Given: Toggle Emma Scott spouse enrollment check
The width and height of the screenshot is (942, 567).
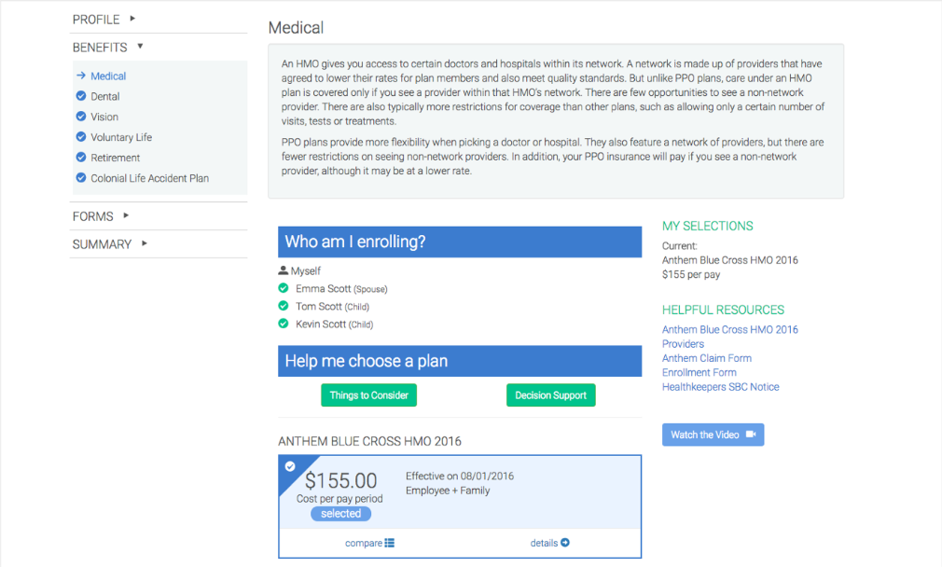Looking at the screenshot, I should point(284,289).
